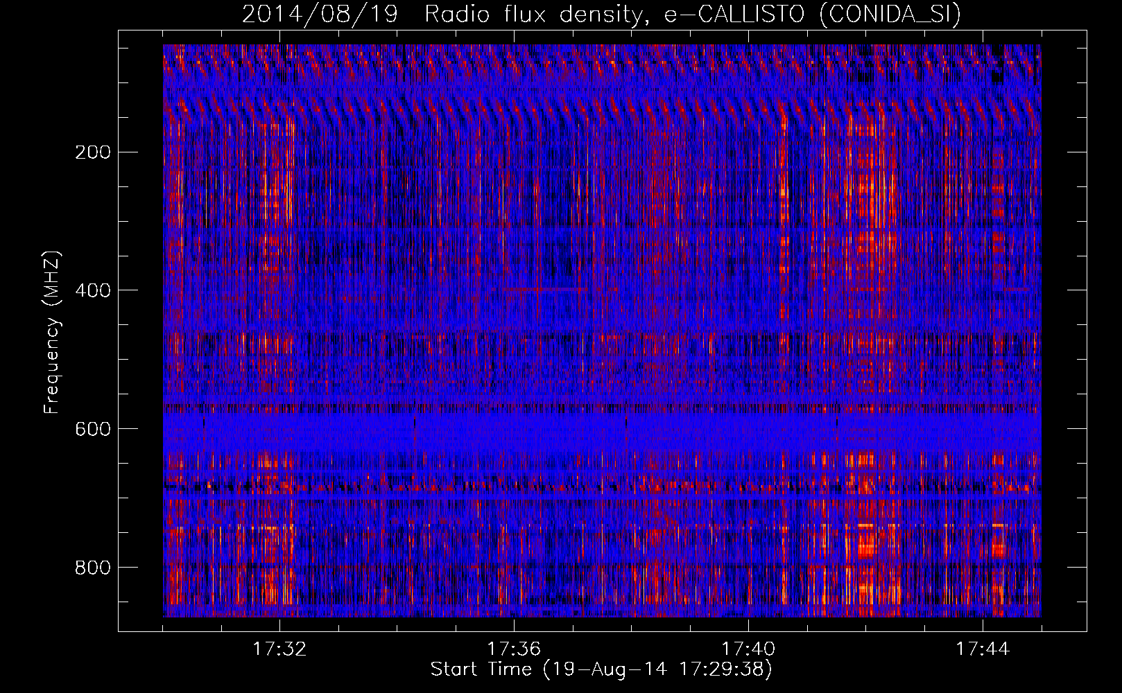Viewport: 1122px width, 693px height.
Task: Click the 800 frequency tick label
Action: coord(93,568)
